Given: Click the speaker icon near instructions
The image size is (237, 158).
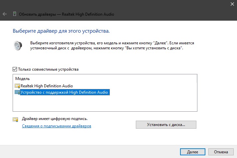Looking at the screenshot, I should tap(18, 45).
